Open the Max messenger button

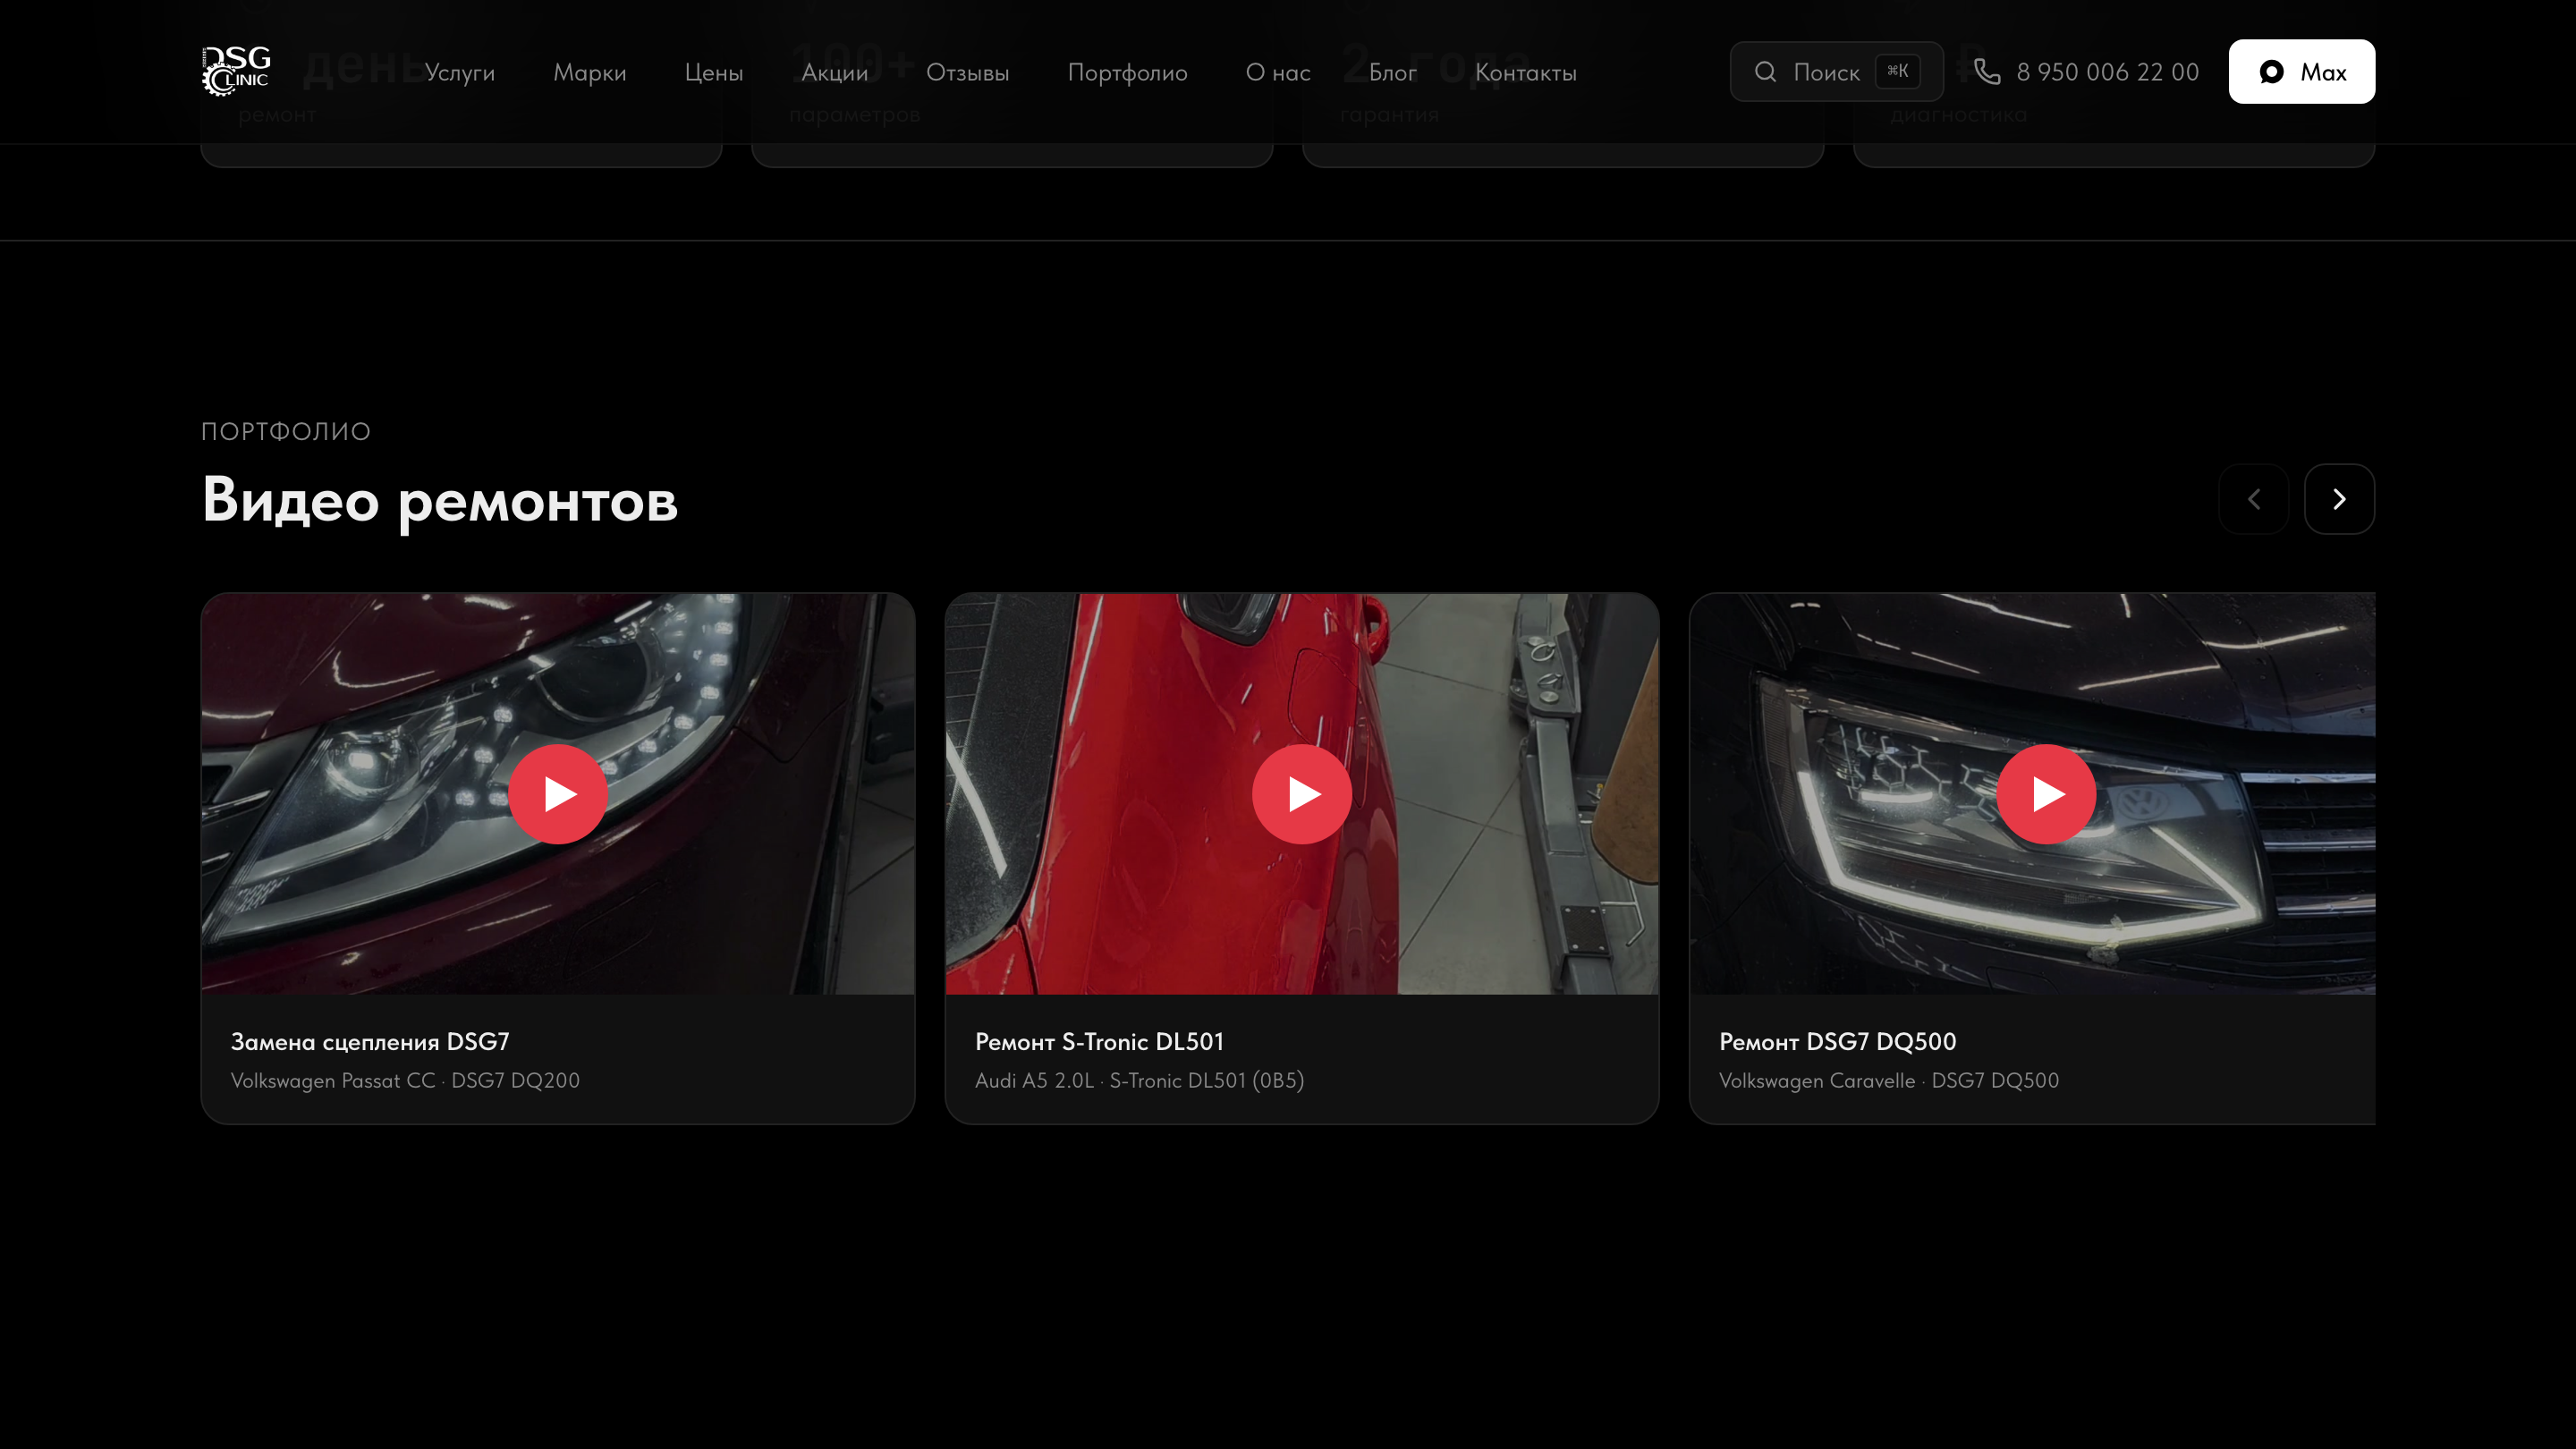pos(2301,72)
